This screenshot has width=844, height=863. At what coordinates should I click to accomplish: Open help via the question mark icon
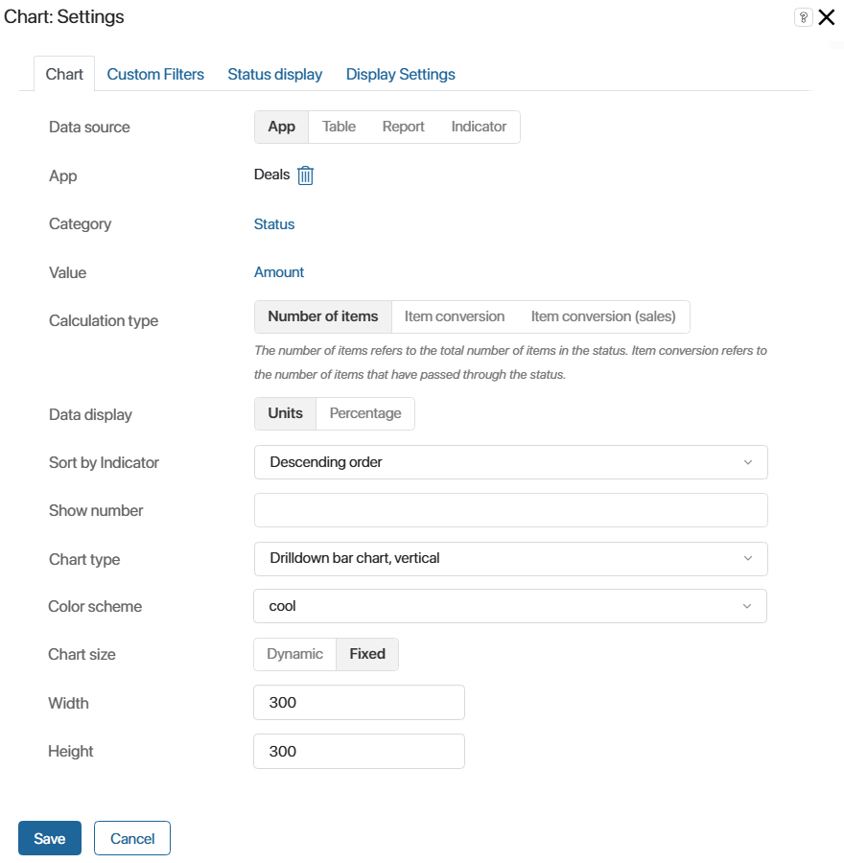pos(804,17)
